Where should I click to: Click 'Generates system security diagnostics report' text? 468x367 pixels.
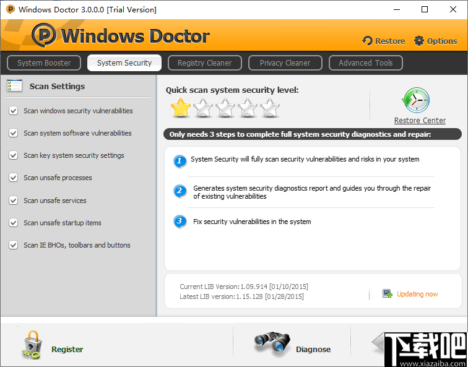coord(312,192)
